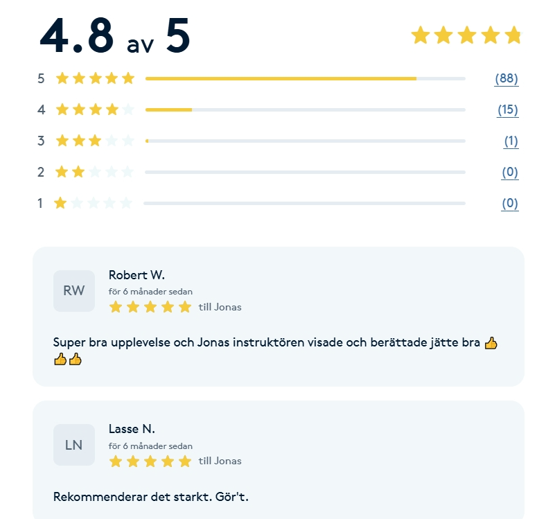Click the 1-star rating row stars
The width and height of the screenshot is (555, 519).
tap(94, 203)
